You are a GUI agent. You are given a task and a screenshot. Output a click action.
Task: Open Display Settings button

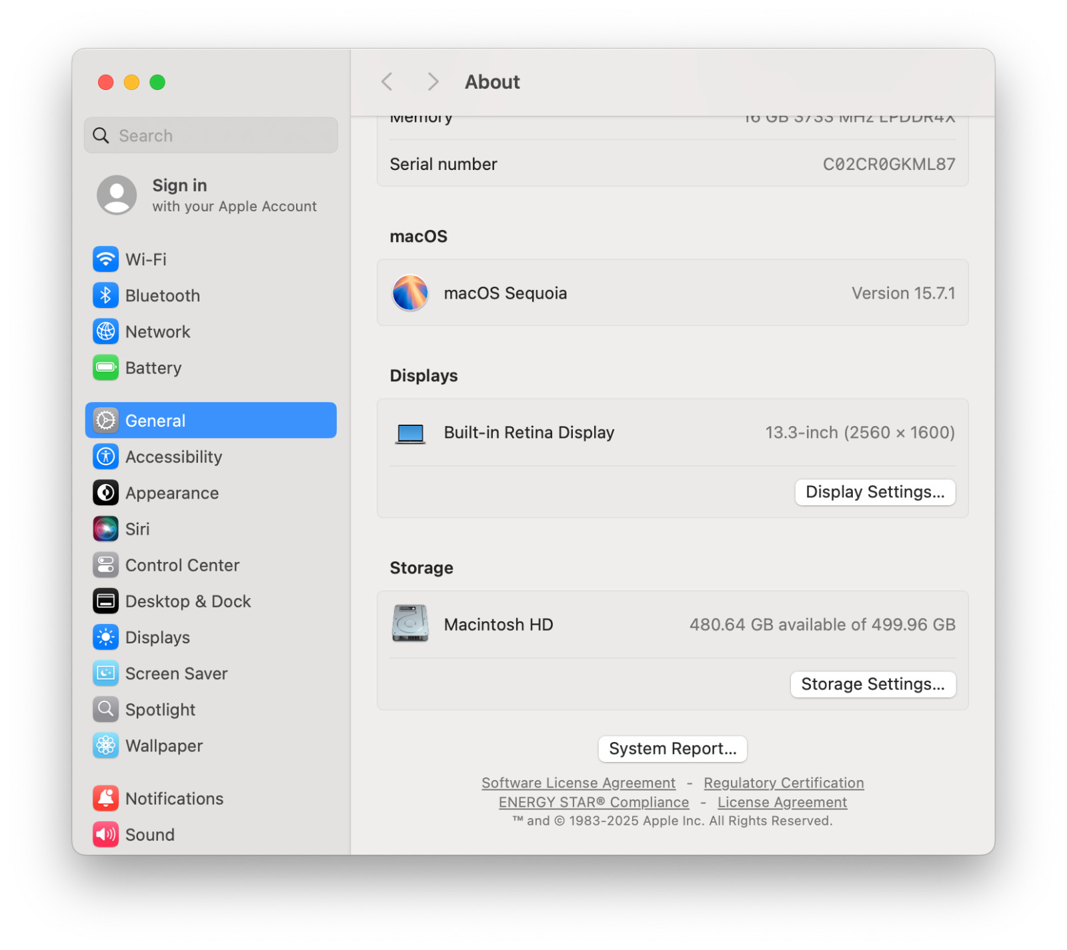pyautogui.click(x=875, y=492)
